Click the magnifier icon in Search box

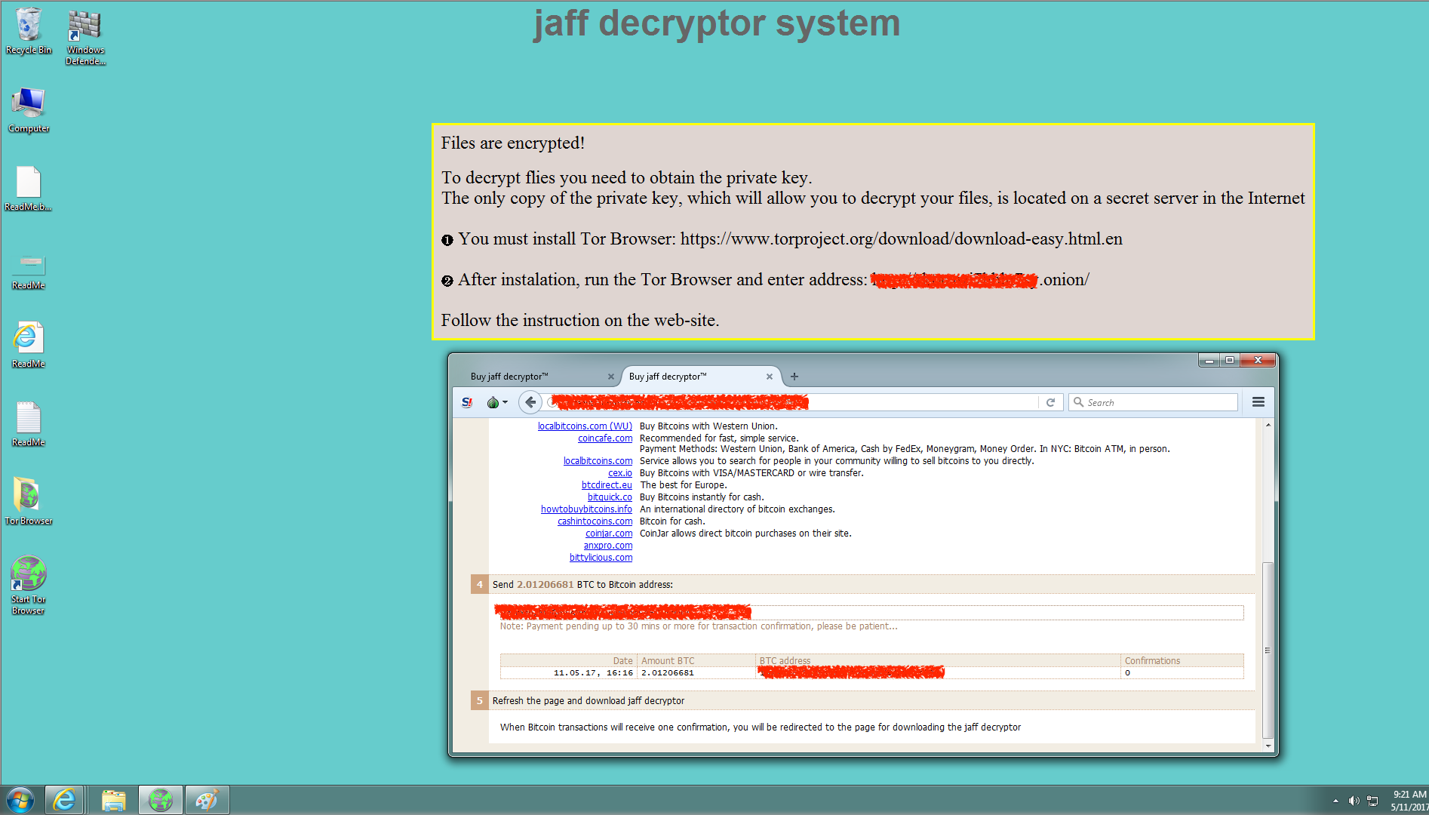click(1078, 402)
